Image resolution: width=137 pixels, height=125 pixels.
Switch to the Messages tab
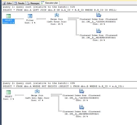tap(33, 3)
